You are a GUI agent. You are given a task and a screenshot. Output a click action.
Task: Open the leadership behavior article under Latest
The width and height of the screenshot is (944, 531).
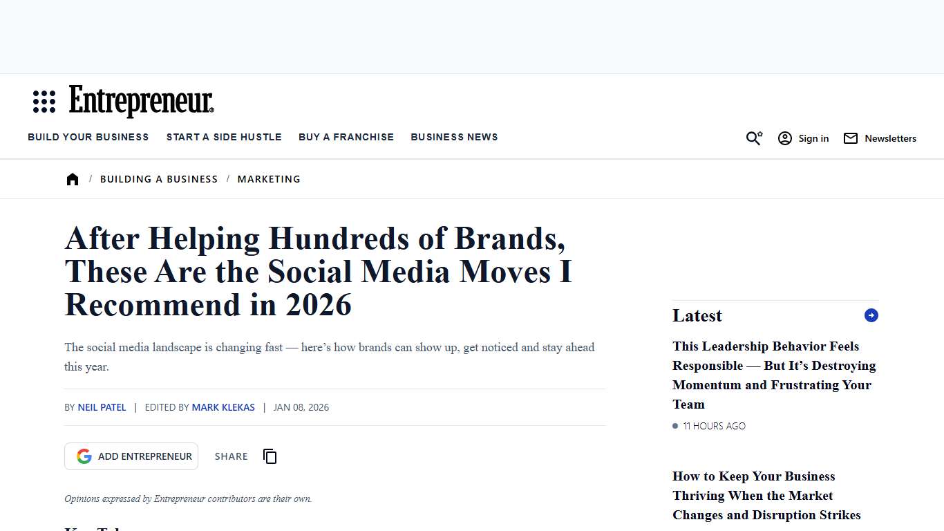coord(774,375)
